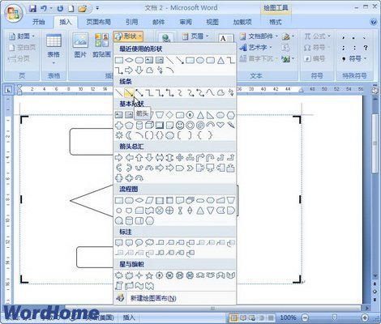Click the zoom slider handle
The height and width of the screenshot is (324, 381).
click(x=334, y=318)
